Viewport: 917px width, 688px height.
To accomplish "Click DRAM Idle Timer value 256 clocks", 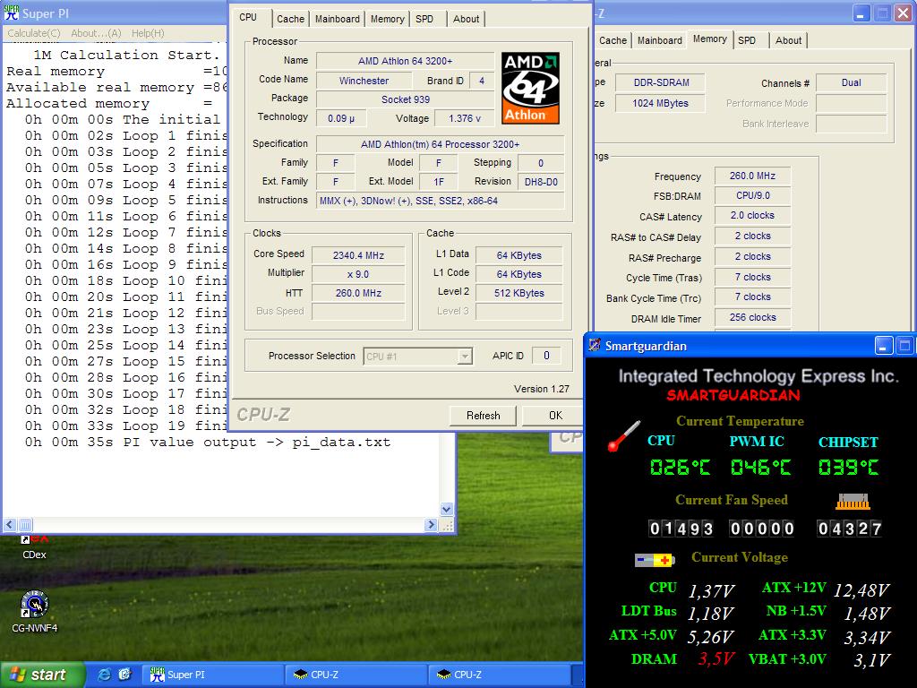I will pyautogui.click(x=752, y=317).
